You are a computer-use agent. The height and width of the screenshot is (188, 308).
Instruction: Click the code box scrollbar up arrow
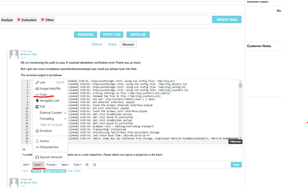pos(241,82)
